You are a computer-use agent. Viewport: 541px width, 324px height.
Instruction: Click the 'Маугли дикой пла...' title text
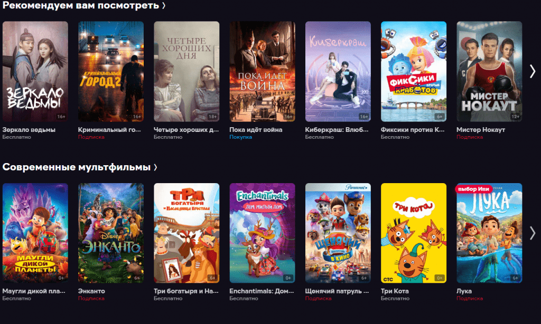pyautogui.click(x=34, y=291)
